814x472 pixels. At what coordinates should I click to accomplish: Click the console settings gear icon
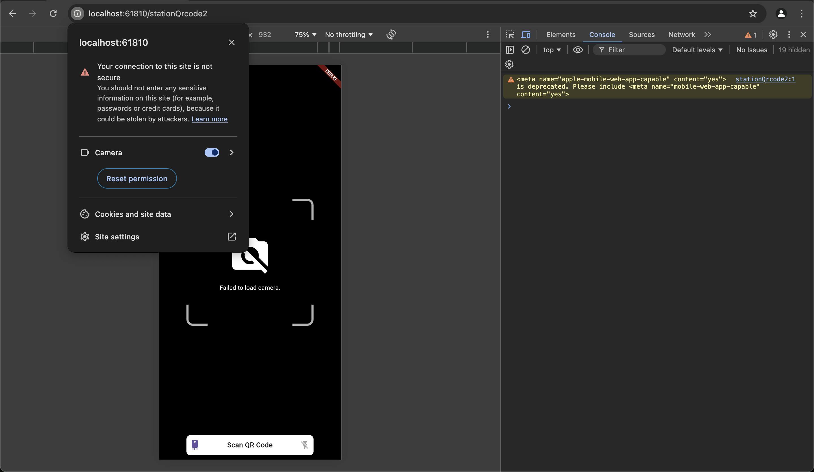[509, 65]
